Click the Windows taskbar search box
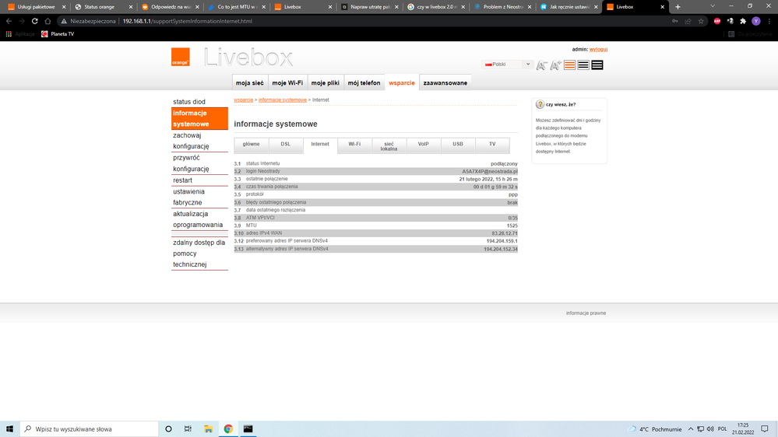 [86, 428]
